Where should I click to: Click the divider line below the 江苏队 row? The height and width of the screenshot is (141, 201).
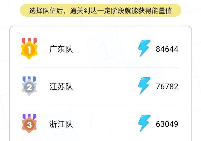pos(100,105)
